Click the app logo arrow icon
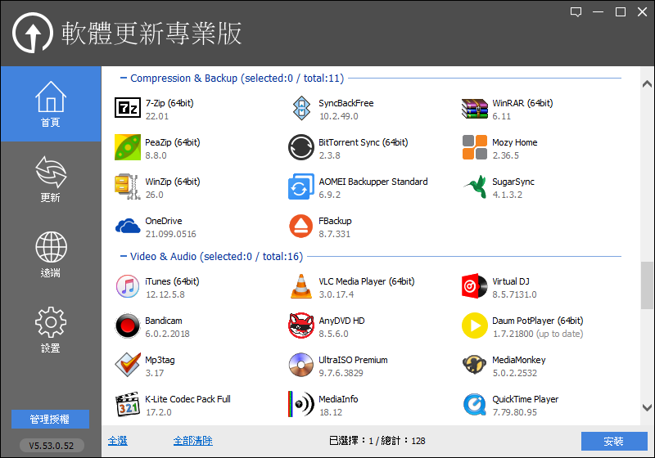655x458 pixels. pyautogui.click(x=33, y=33)
